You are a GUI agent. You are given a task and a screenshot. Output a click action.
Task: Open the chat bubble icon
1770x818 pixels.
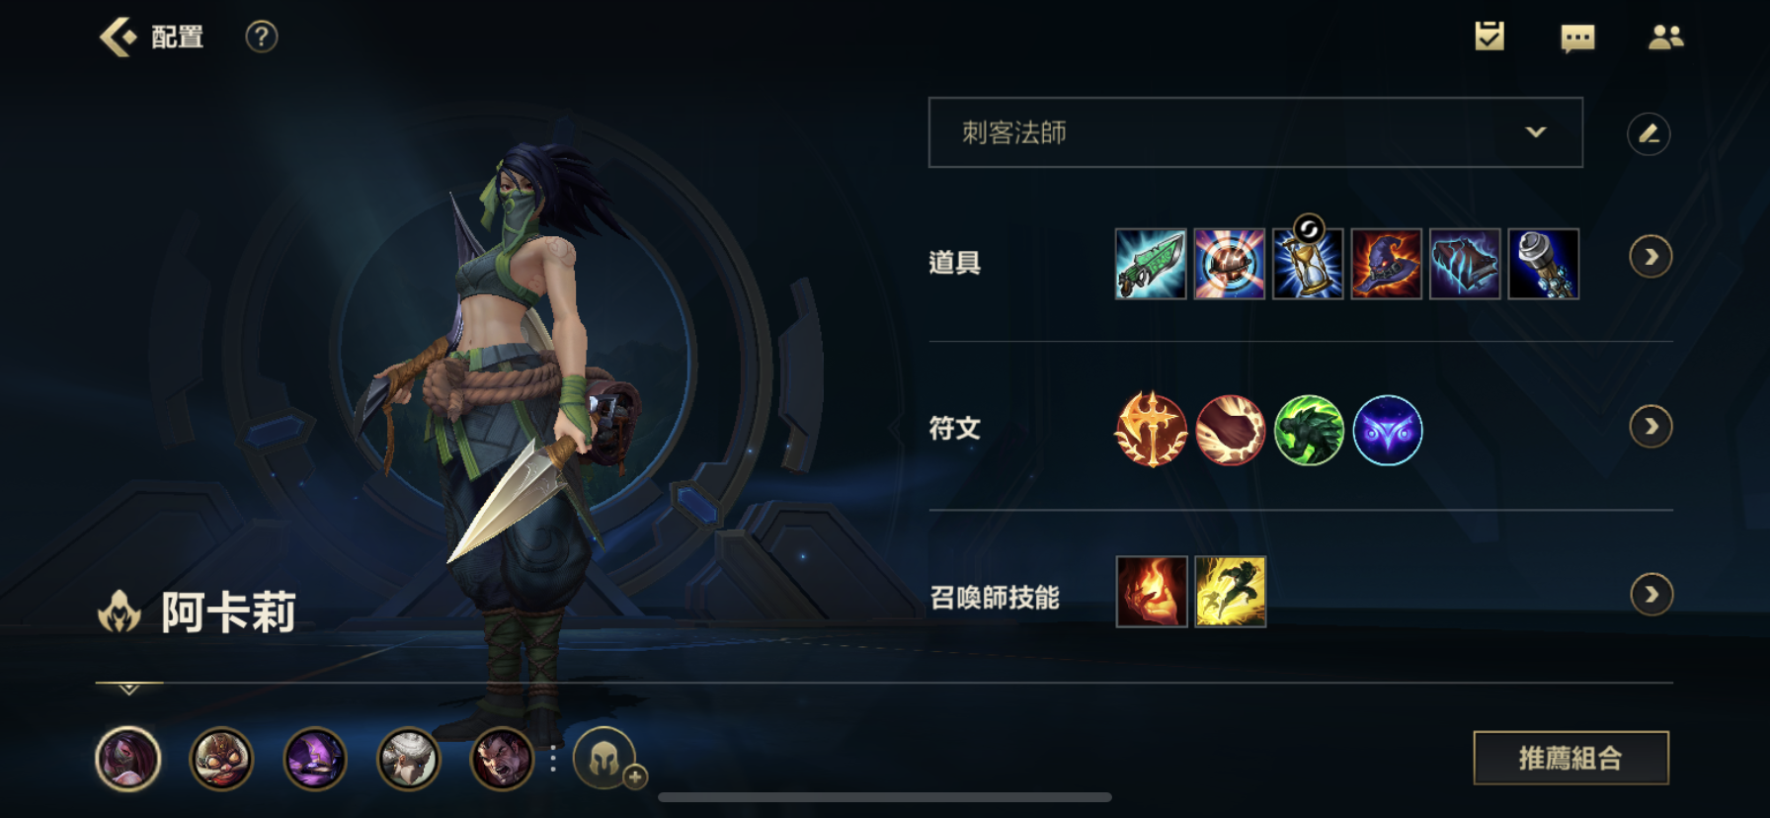(1577, 39)
